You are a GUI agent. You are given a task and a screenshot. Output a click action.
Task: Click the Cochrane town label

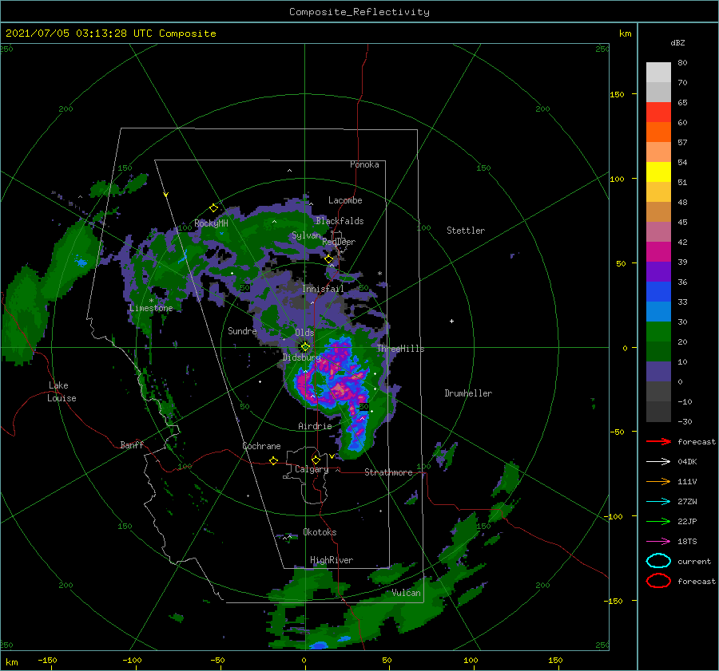(261, 446)
